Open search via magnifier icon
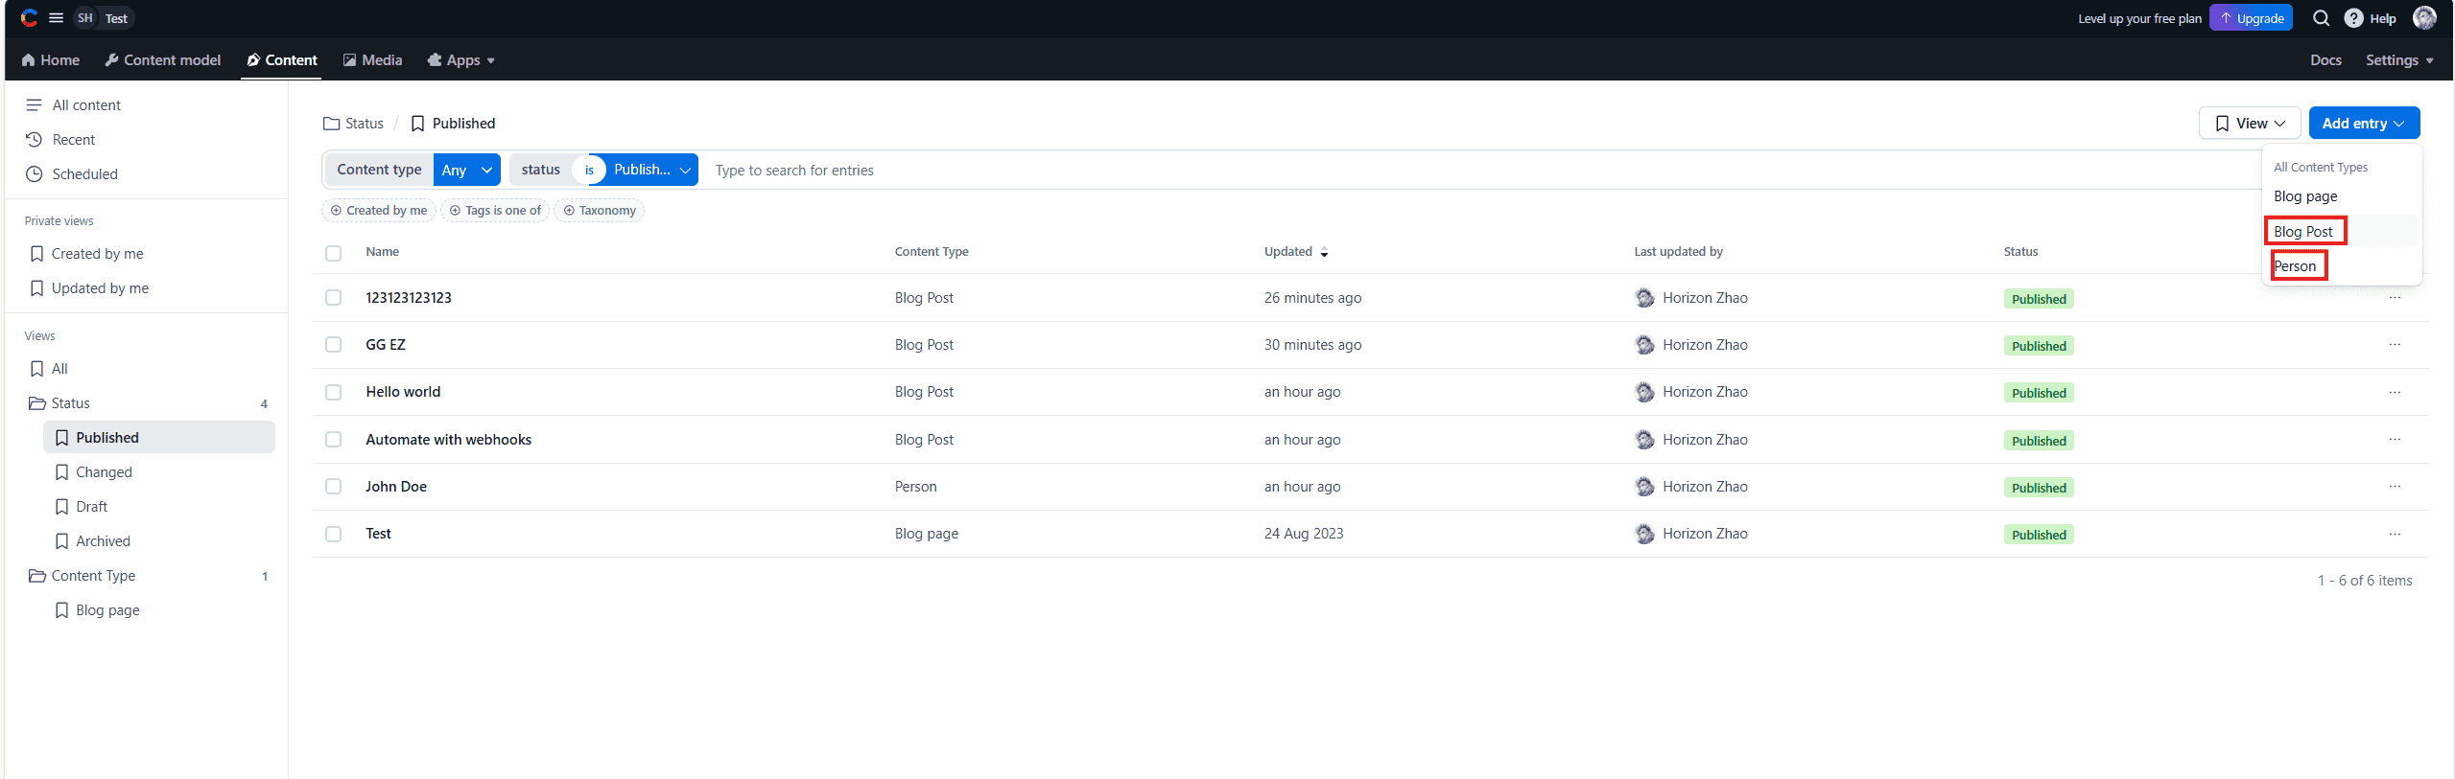Image resolution: width=2455 pixels, height=779 pixels. pos(2321,18)
